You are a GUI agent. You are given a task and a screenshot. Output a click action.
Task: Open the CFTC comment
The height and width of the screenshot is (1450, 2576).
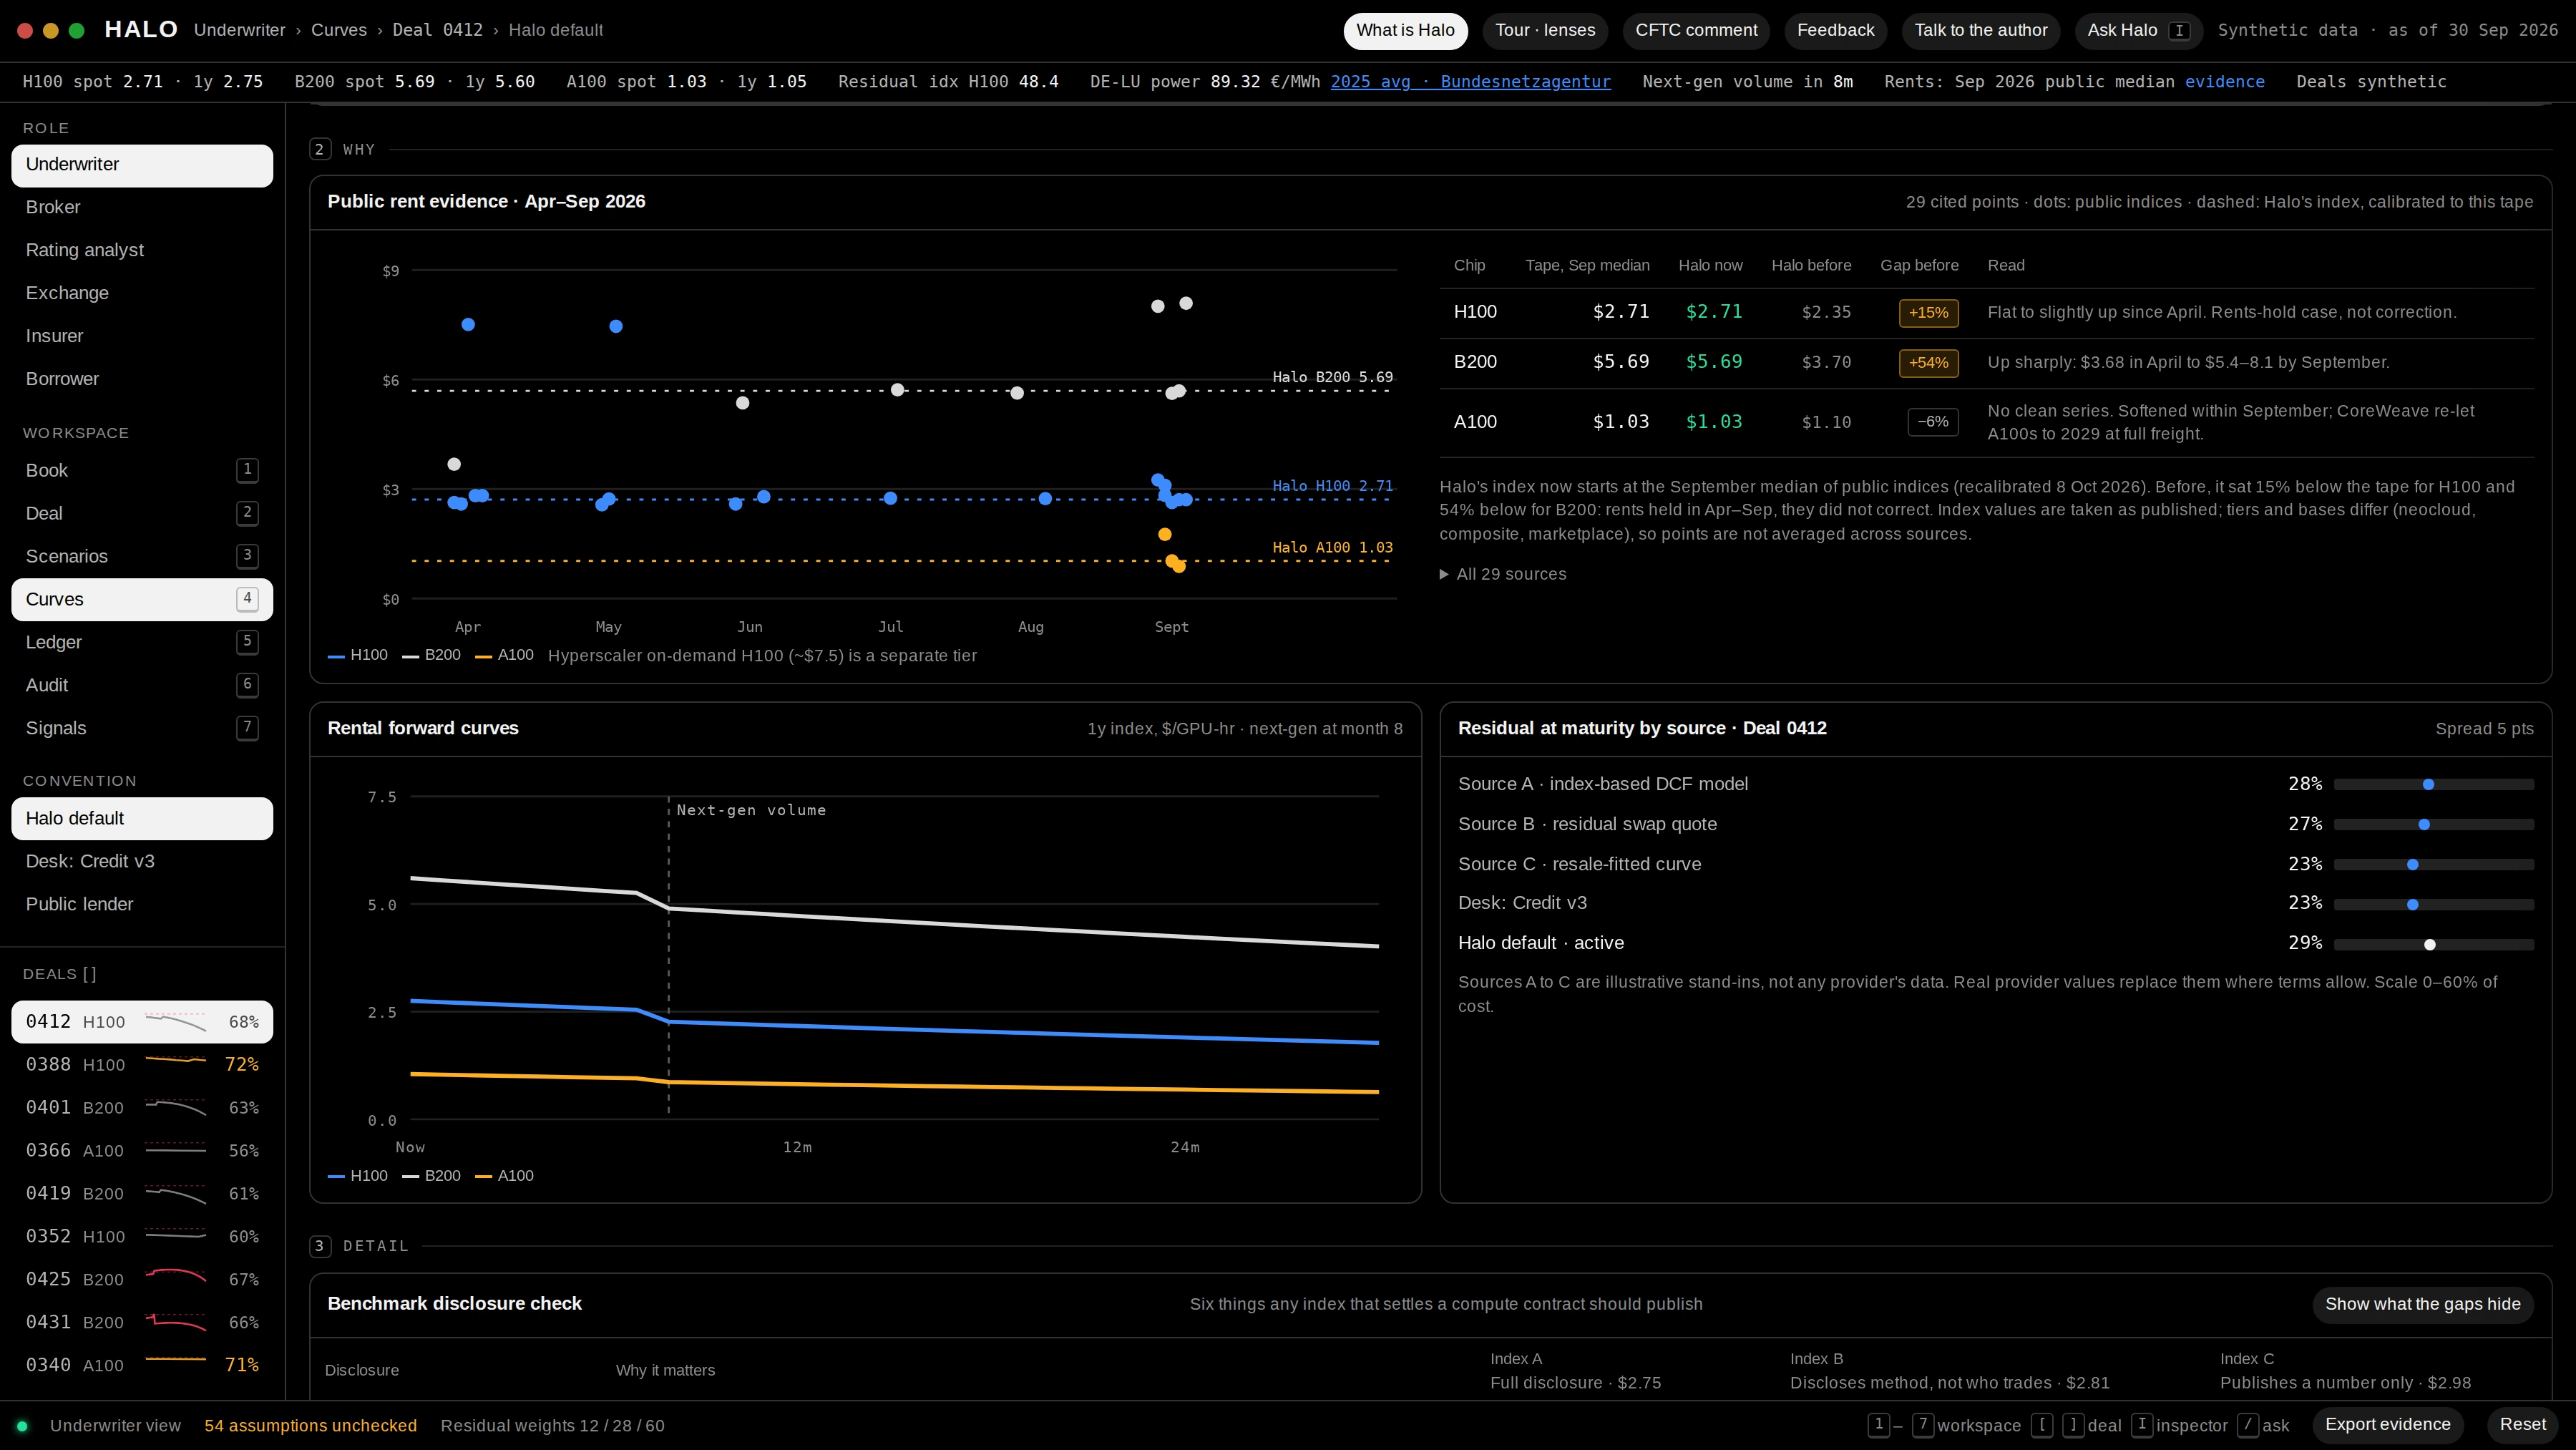click(1696, 31)
